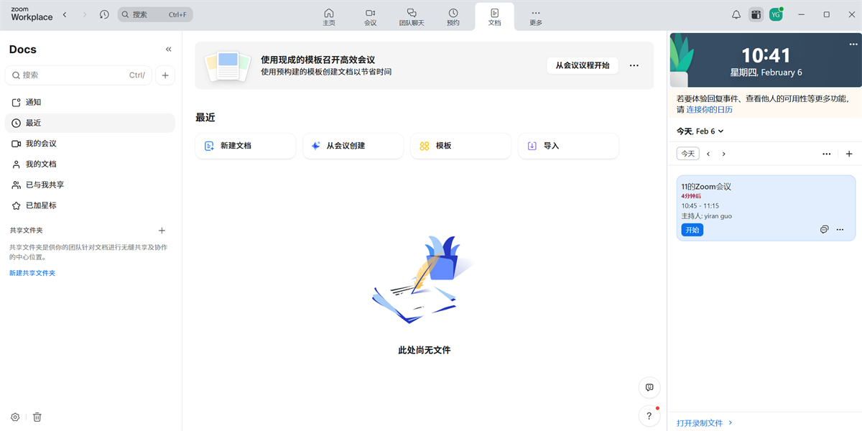This screenshot has width=862, height=431.
Task: Open the 模板 templates option
Action: pyautogui.click(x=460, y=146)
